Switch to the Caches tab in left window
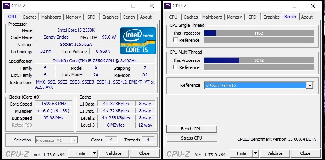325x160 pixels. [x=30, y=17]
